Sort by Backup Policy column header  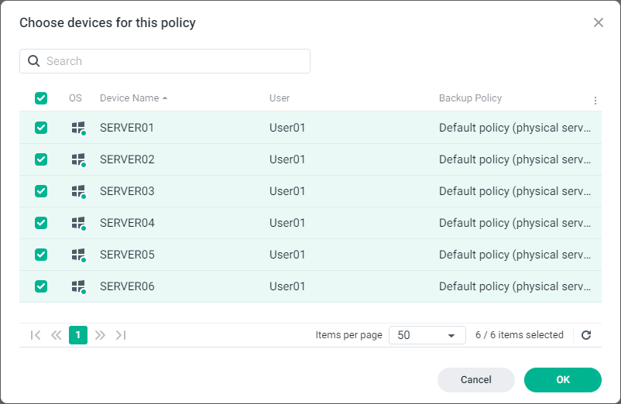point(470,98)
